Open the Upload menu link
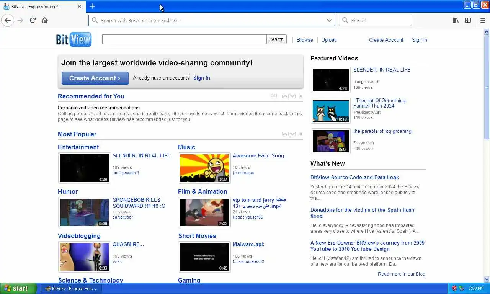490x294 pixels. (329, 40)
